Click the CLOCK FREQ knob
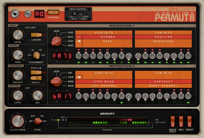 tap(18, 121)
